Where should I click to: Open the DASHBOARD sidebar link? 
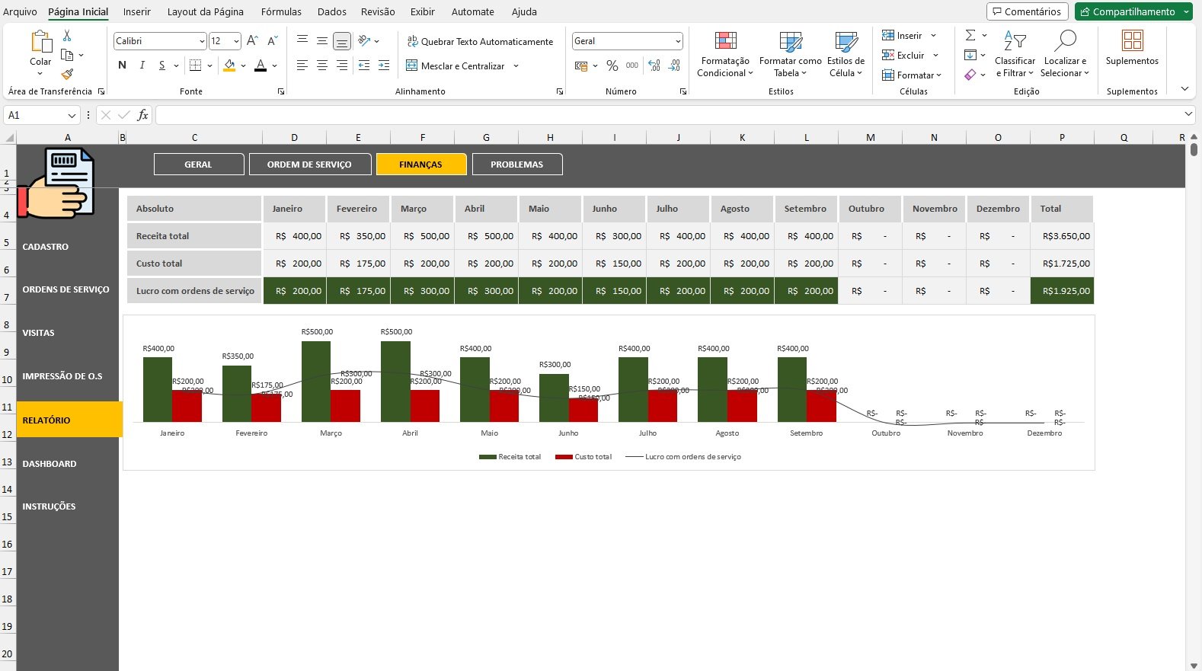(x=50, y=464)
